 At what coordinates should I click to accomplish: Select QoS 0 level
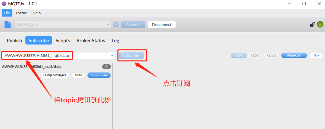(x=239, y=56)
